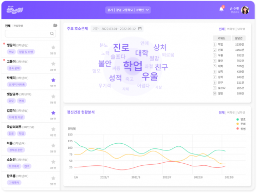This screenshot has width=257, height=193.
Task: Click the student search input field
Action: click(30, 33)
